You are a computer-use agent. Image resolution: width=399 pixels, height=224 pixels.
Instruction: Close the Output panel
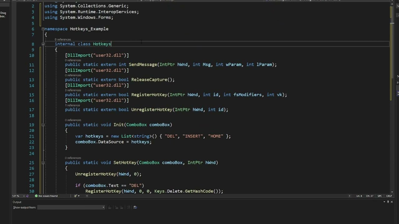(x=392, y=202)
